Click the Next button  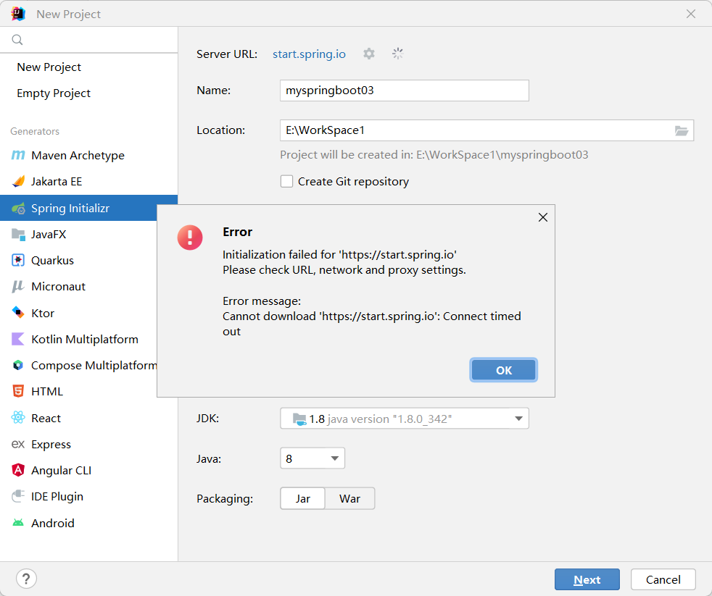coord(587,579)
